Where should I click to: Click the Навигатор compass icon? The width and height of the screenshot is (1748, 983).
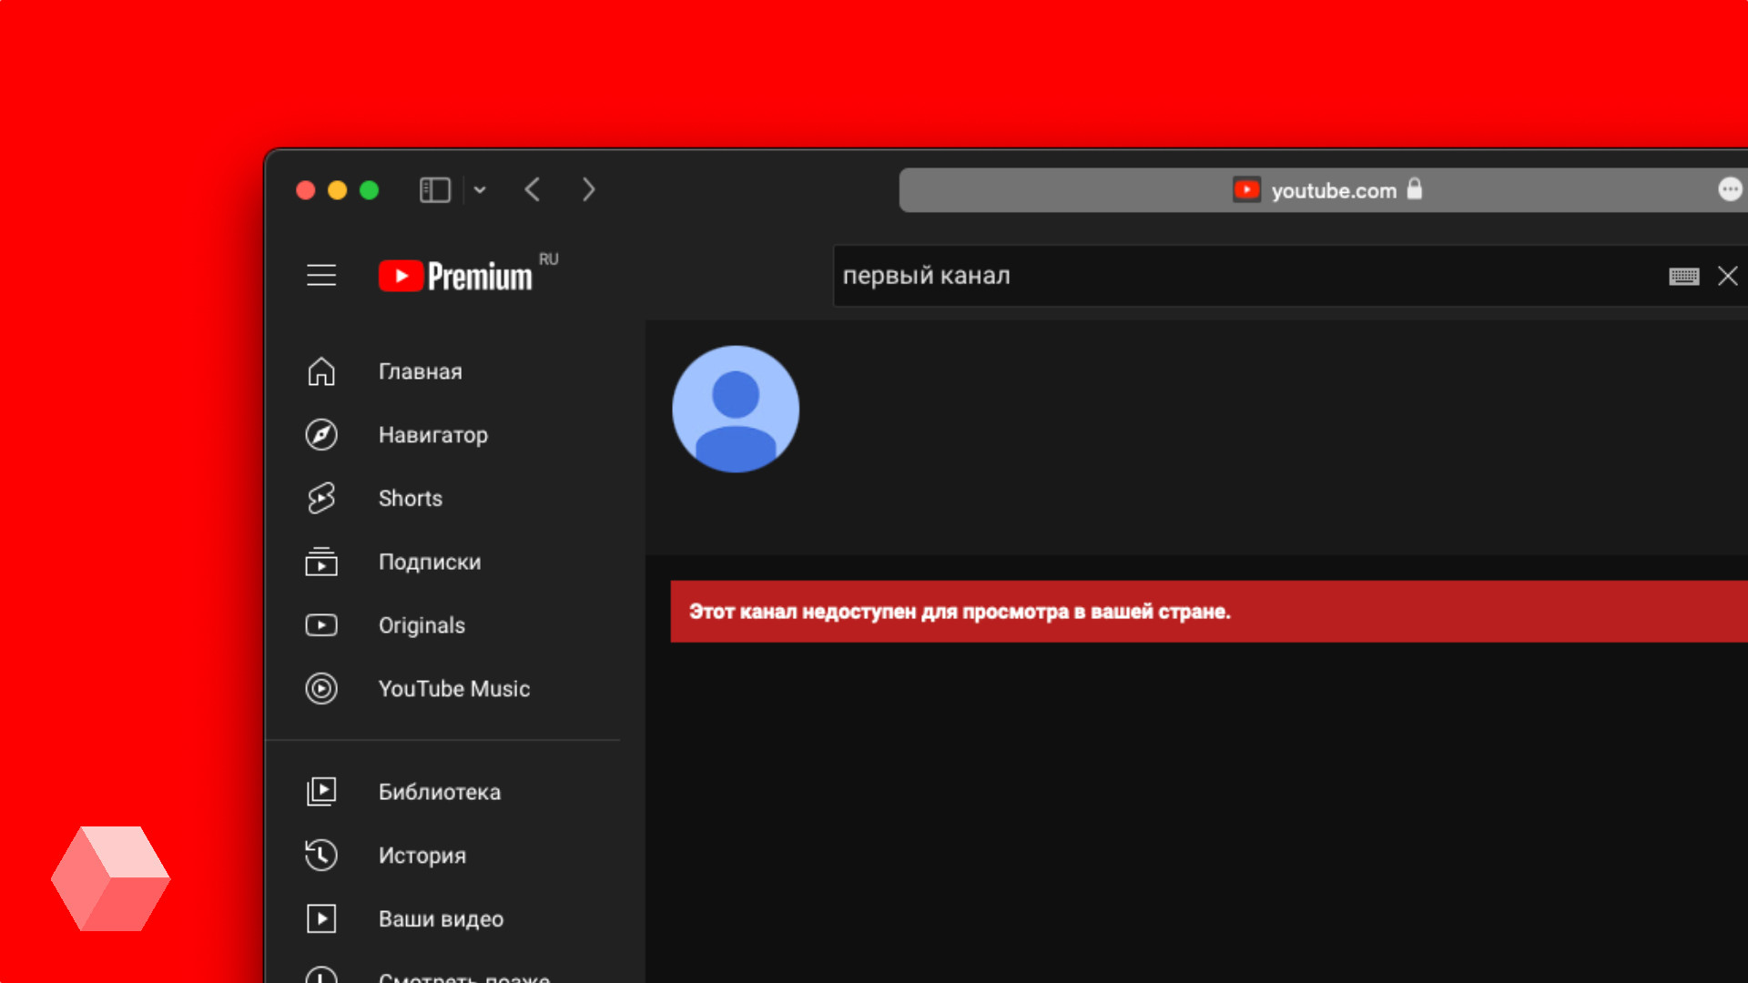[321, 435]
